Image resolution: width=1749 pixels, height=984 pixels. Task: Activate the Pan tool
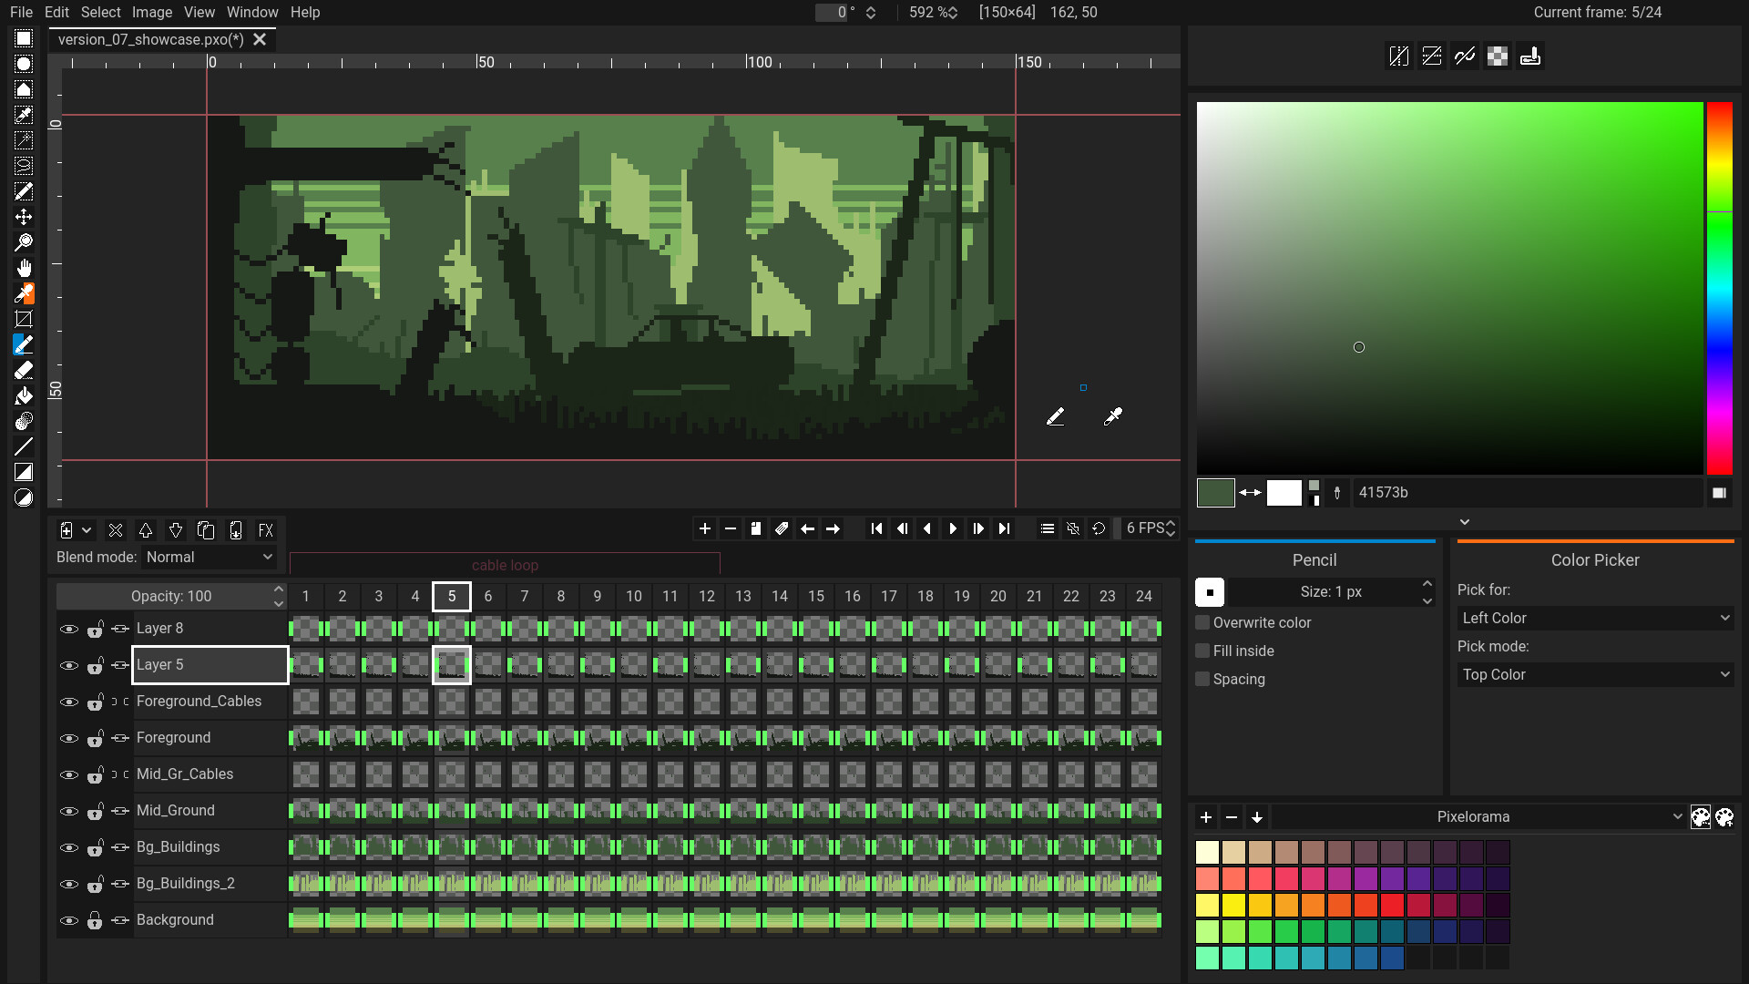[x=24, y=268]
